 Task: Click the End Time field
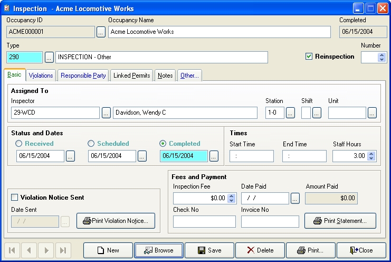click(304, 156)
